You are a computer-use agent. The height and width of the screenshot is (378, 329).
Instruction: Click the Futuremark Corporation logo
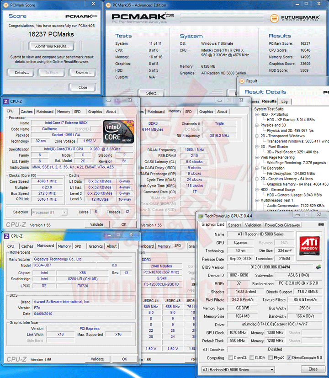click(295, 18)
